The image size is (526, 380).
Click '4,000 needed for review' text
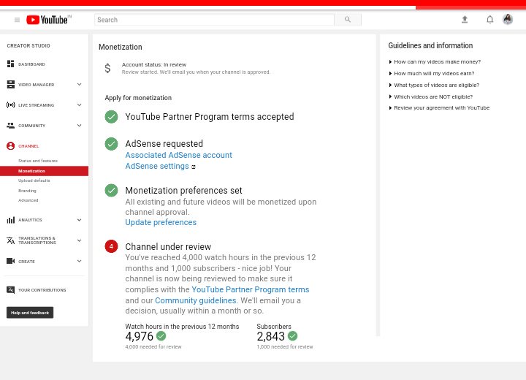pyautogui.click(x=153, y=347)
